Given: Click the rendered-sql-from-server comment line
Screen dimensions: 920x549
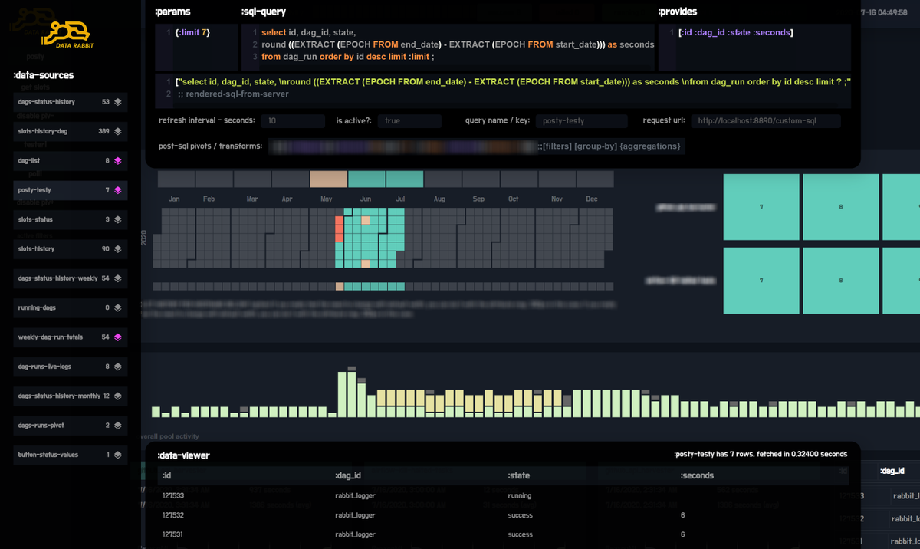Looking at the screenshot, I should [233, 94].
